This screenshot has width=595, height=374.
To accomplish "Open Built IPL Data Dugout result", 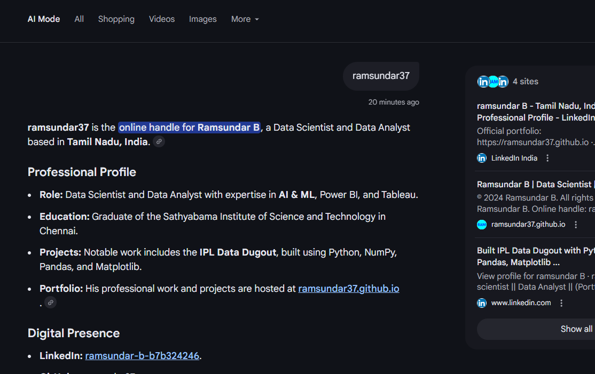I will pyautogui.click(x=536, y=257).
